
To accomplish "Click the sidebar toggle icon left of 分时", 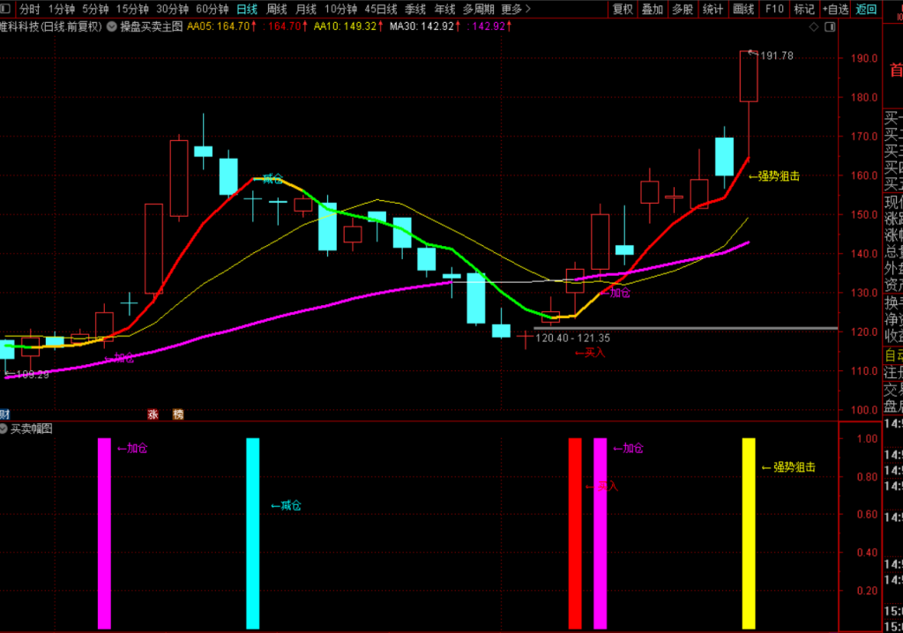I will pos(5,9).
